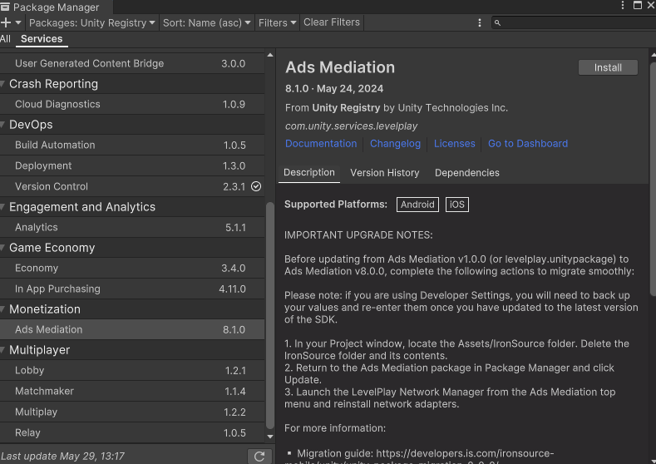
Task: Open the window three-dots options menu
Action: 623,5
